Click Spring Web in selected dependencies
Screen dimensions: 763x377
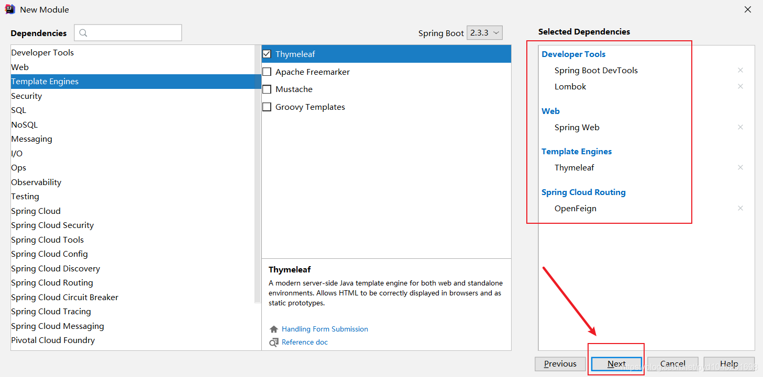[577, 127]
